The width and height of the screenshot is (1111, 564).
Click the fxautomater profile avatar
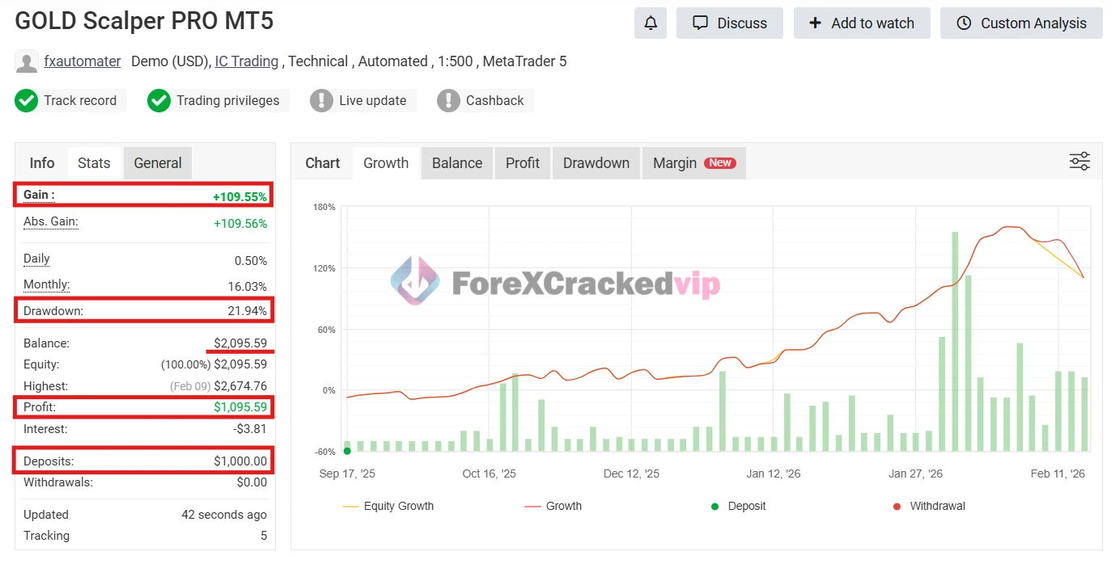pos(27,61)
